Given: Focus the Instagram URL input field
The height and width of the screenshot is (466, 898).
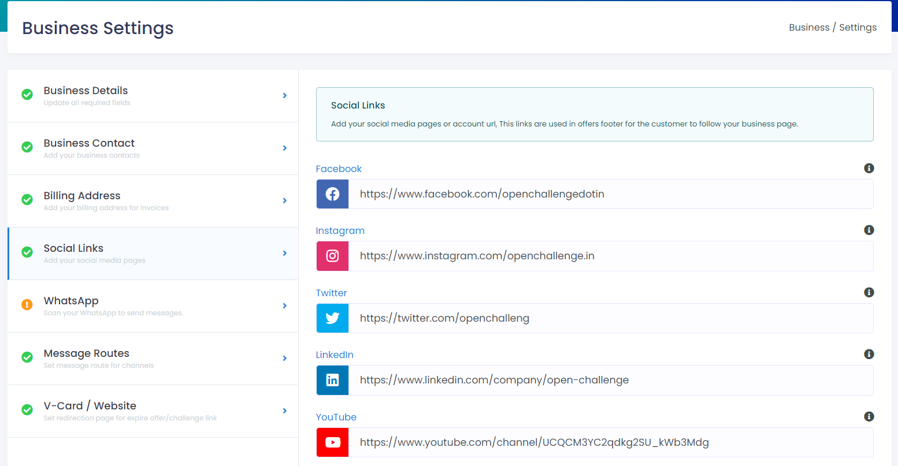Looking at the screenshot, I should 611,256.
